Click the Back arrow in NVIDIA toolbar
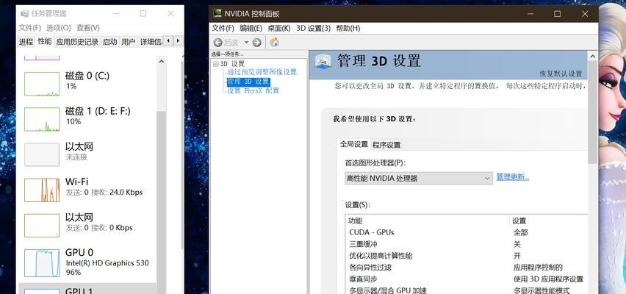626x294 pixels. tap(218, 43)
